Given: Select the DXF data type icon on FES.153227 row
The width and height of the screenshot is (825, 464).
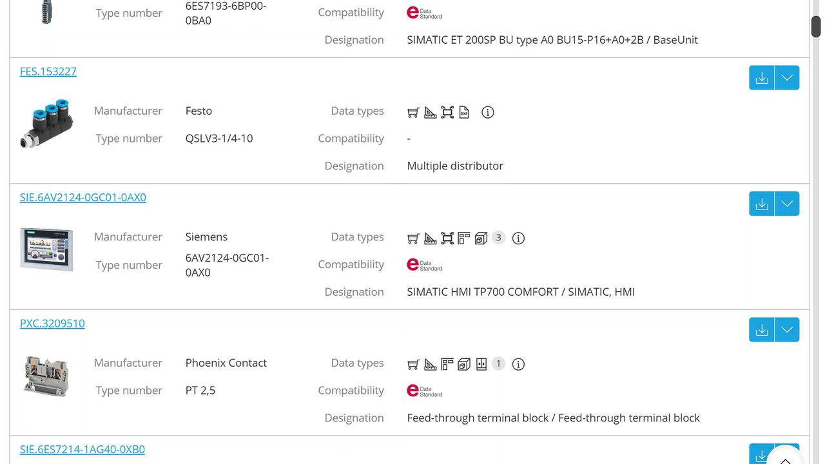Looking at the screenshot, I should pyautogui.click(x=464, y=112).
